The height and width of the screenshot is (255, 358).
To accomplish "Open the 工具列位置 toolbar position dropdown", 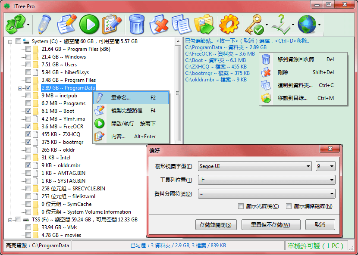I will [x=267, y=180].
